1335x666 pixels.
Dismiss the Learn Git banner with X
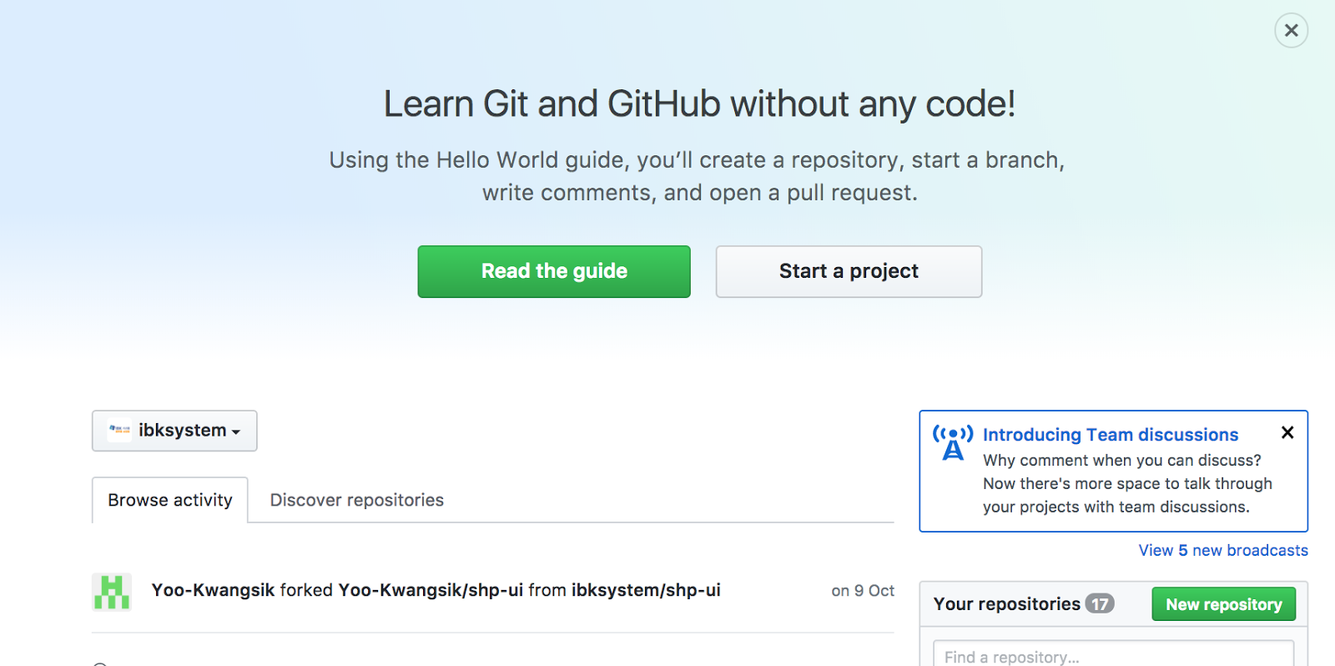click(1291, 31)
